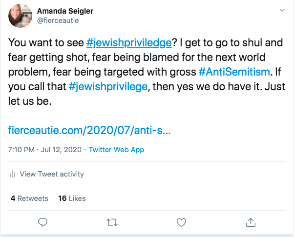295x237 pixels.
Task: Show the 16 Likes list
Action: 72,198
